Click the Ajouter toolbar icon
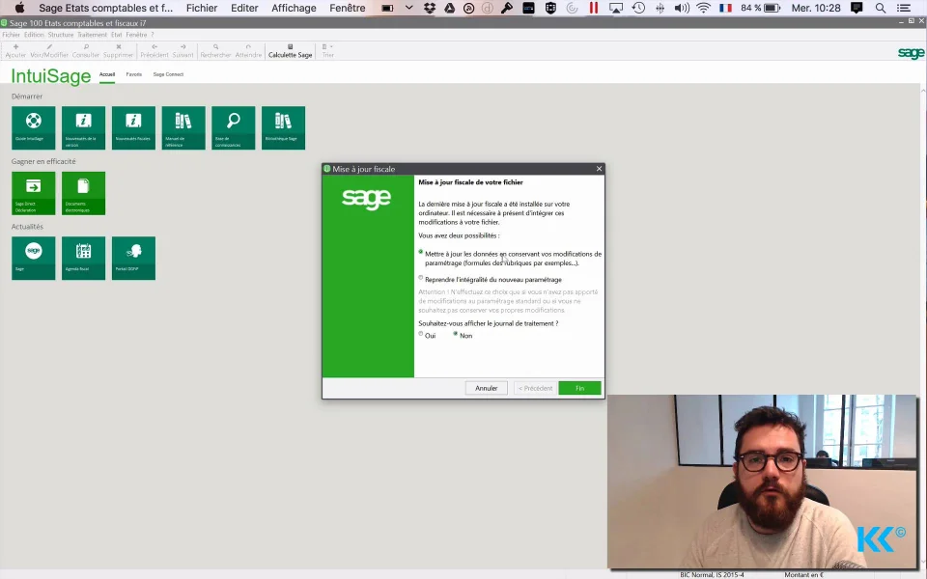The image size is (927, 579). tap(15, 51)
